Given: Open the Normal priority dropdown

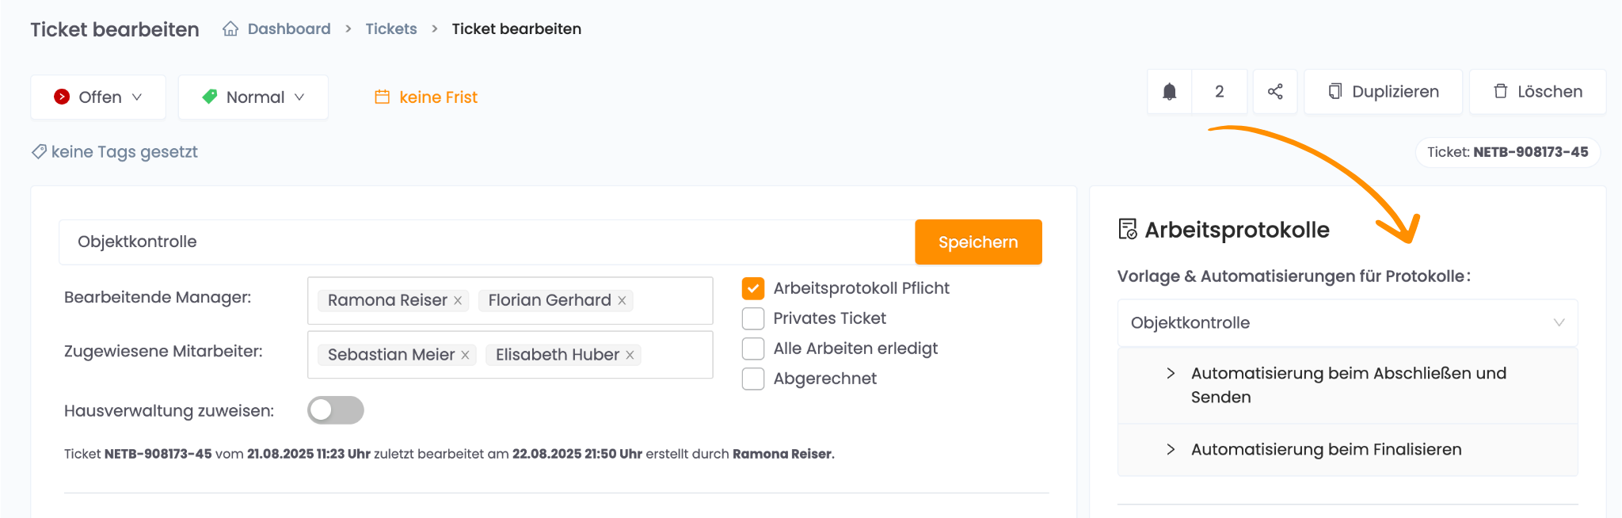Looking at the screenshot, I should [x=253, y=97].
